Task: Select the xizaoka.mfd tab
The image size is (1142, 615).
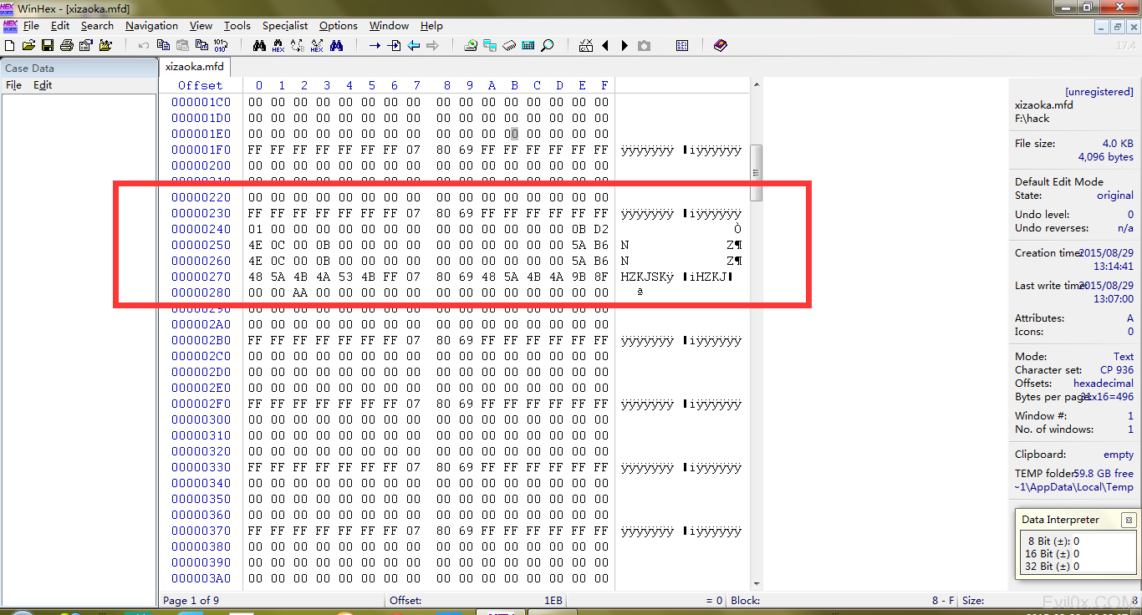Action: pyautogui.click(x=194, y=67)
